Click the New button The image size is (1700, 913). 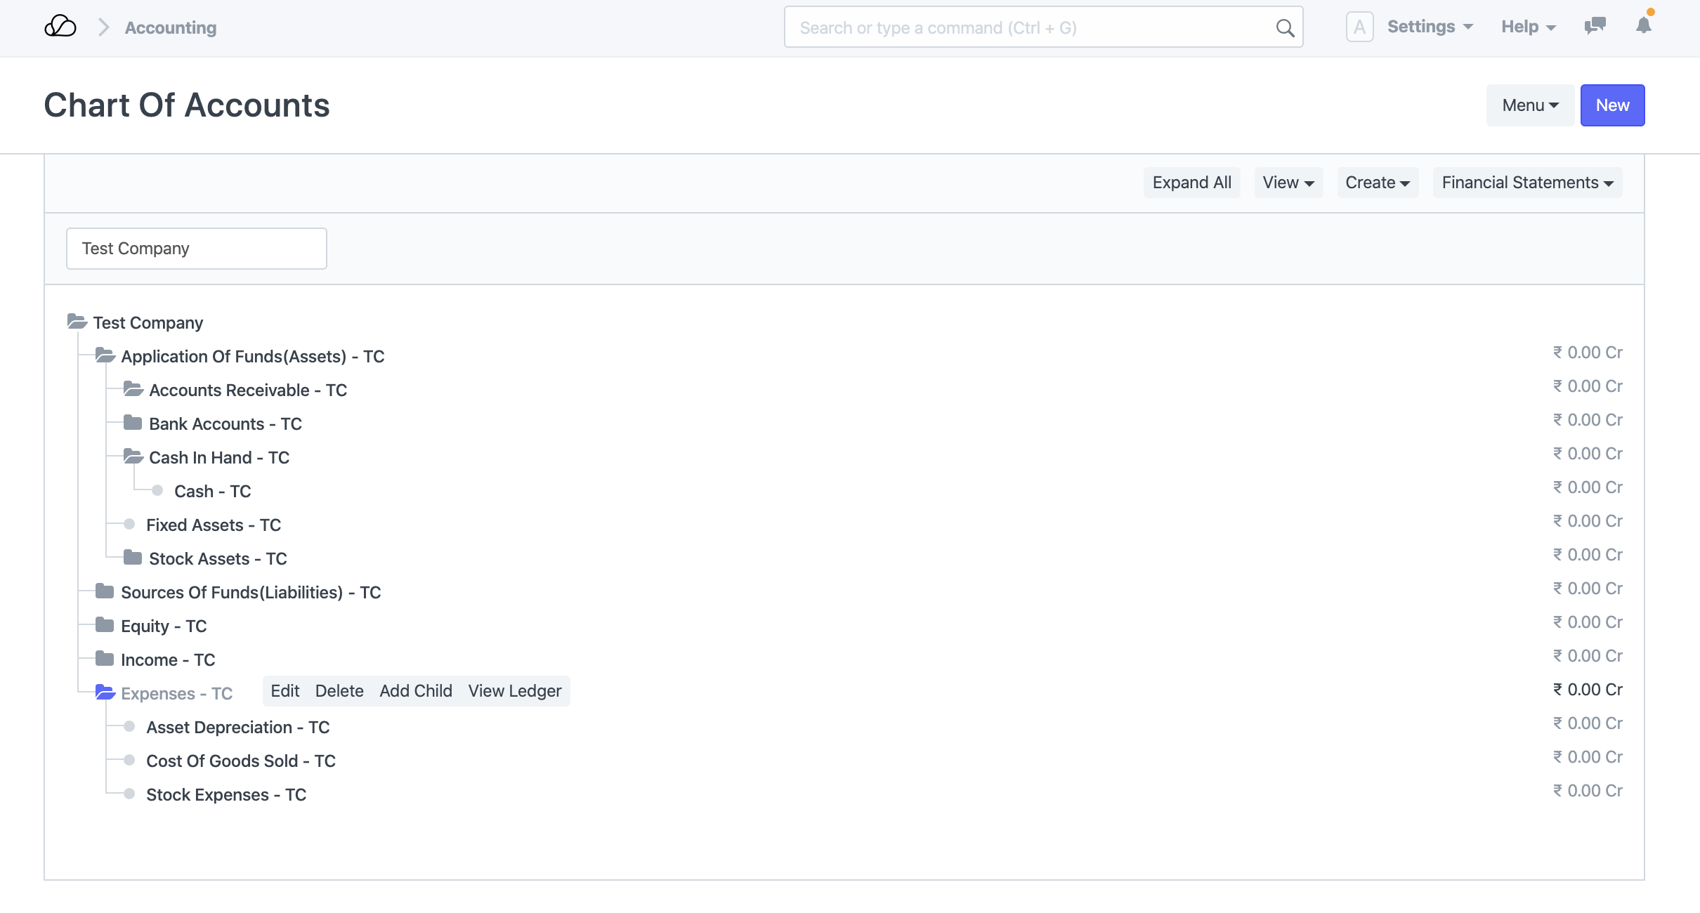[1611, 105]
